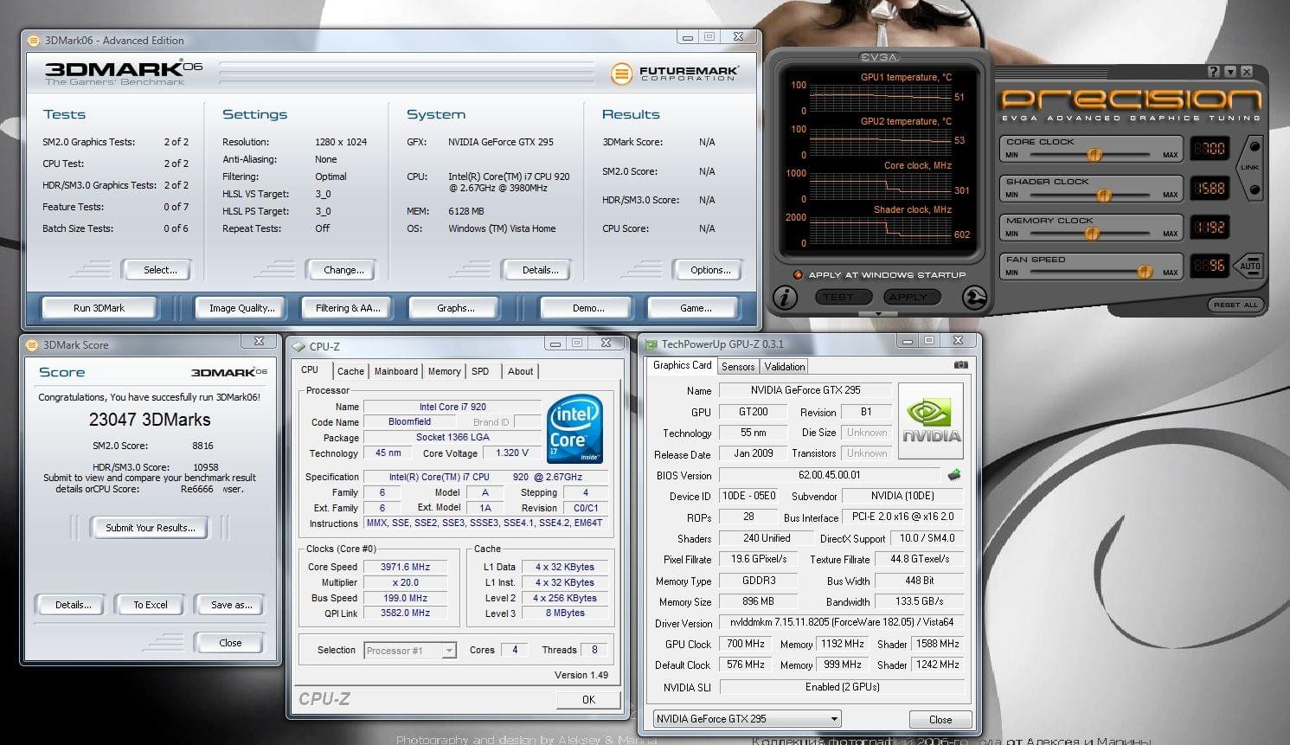The image size is (1290, 745).
Task: Click the GPU-Z window title icon
Action: tap(651, 344)
